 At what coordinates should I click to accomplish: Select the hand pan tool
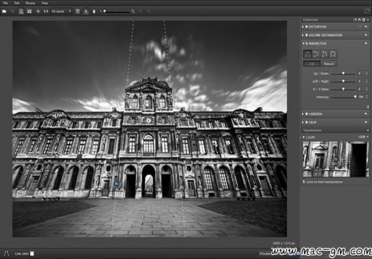point(94,11)
